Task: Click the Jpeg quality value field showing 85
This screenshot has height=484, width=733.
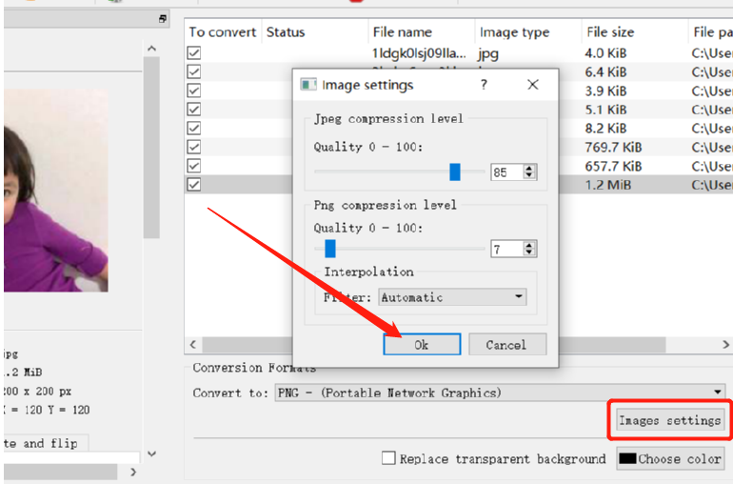Action: coord(506,172)
